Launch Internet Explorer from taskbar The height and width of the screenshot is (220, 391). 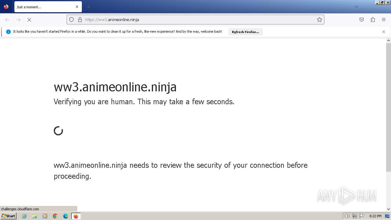(24, 216)
